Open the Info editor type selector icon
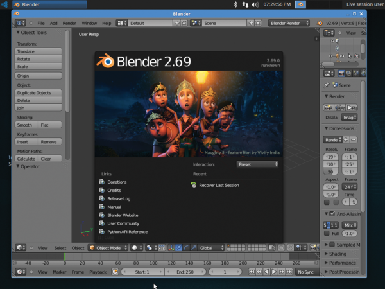The height and width of the screenshot is (289, 385). pyautogui.click(x=20, y=23)
